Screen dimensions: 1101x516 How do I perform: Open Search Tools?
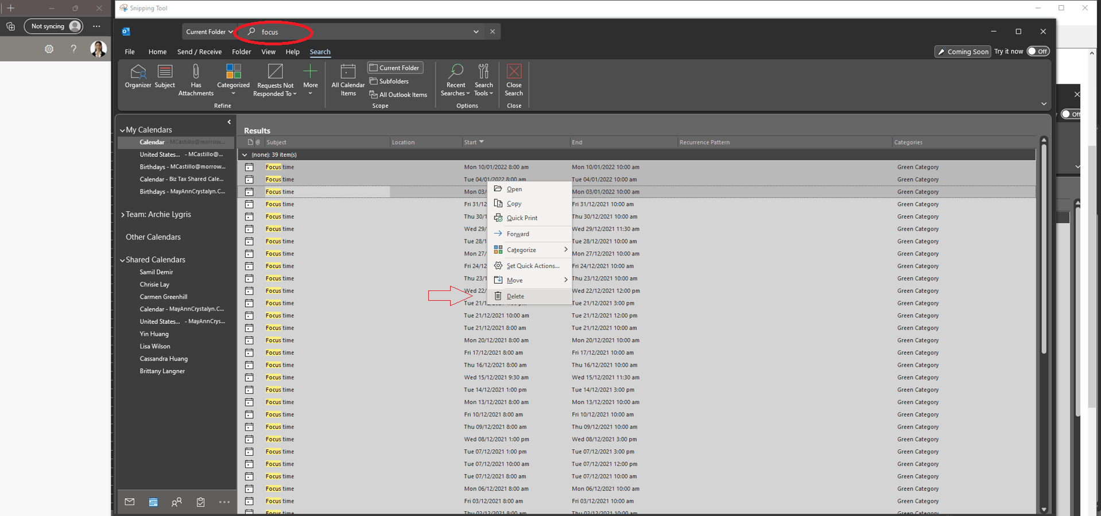484,80
